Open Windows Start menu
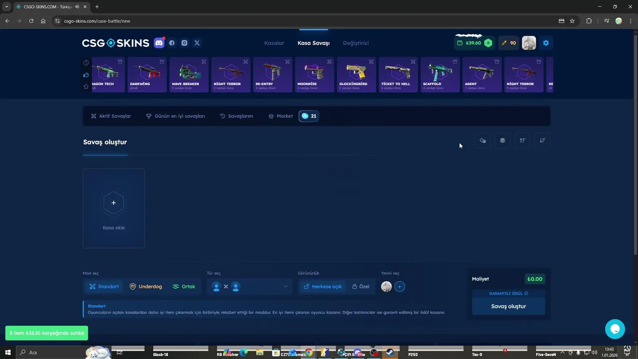 (x=8, y=353)
